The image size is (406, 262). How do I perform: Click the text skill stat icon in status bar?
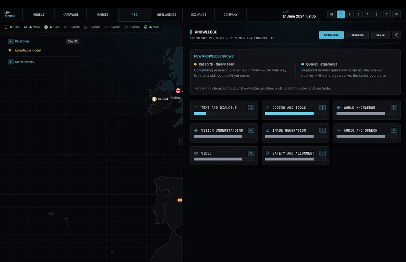pyautogui.click(x=6, y=27)
